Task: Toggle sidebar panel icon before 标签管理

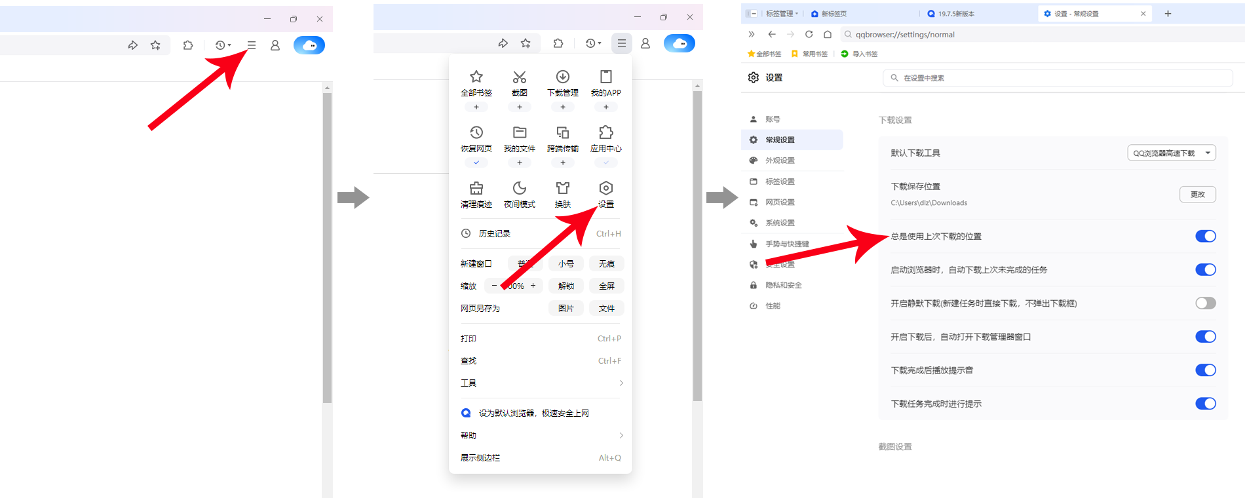Action: [752, 13]
